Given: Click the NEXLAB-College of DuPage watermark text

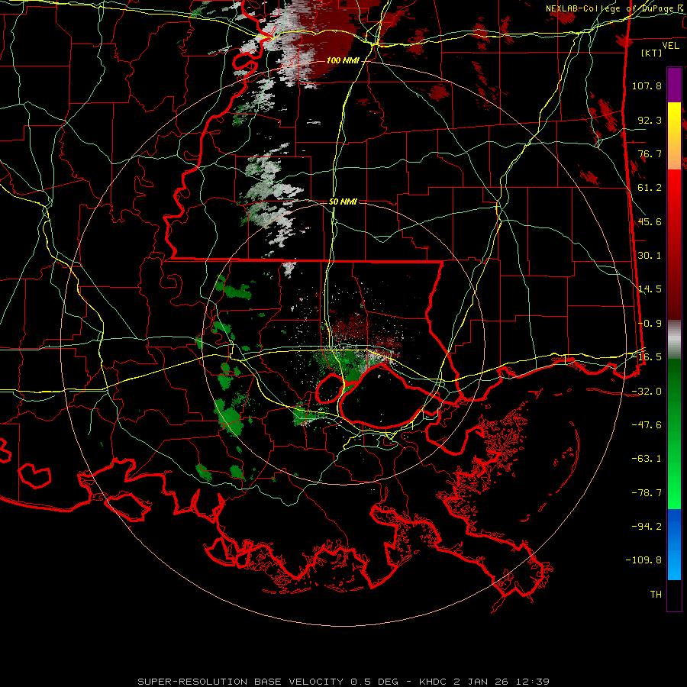Looking at the screenshot, I should (x=609, y=8).
